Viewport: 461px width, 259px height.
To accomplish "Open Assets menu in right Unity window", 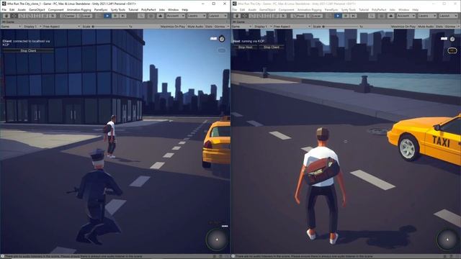I will 252,9.
